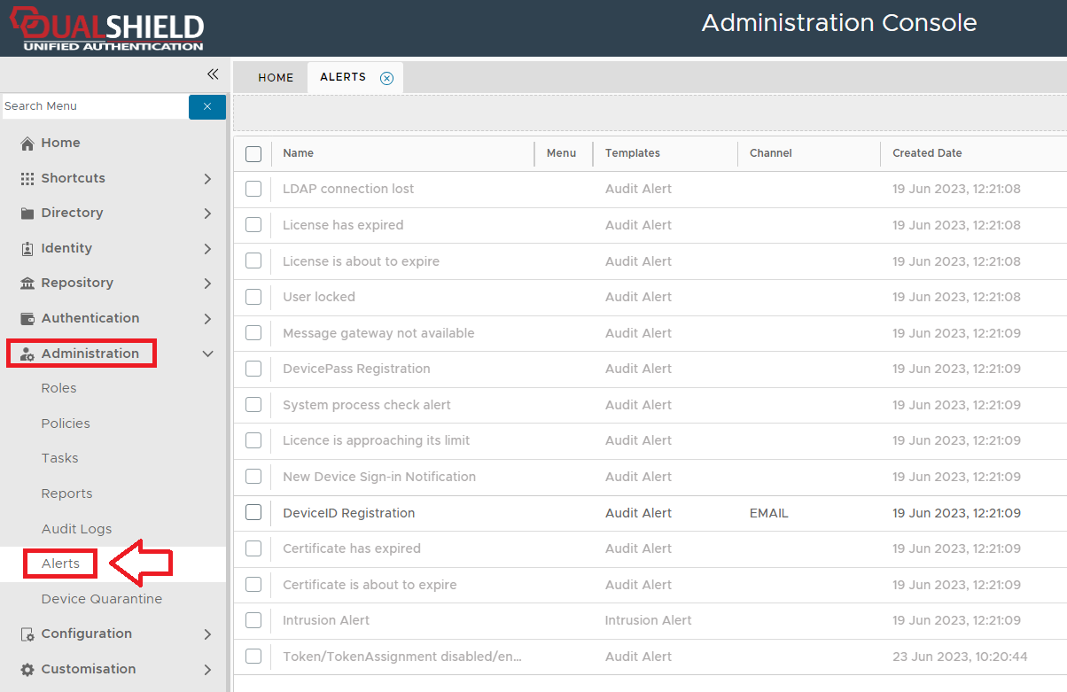
Task: Close the Alerts tab
Action: (x=386, y=78)
